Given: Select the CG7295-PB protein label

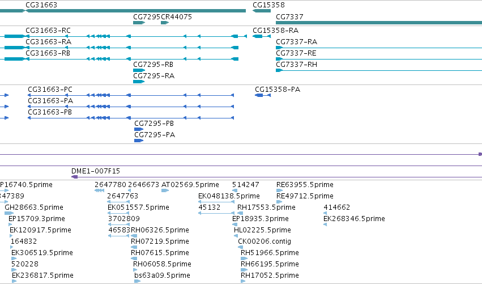Looking at the screenshot, I should 154,124.
